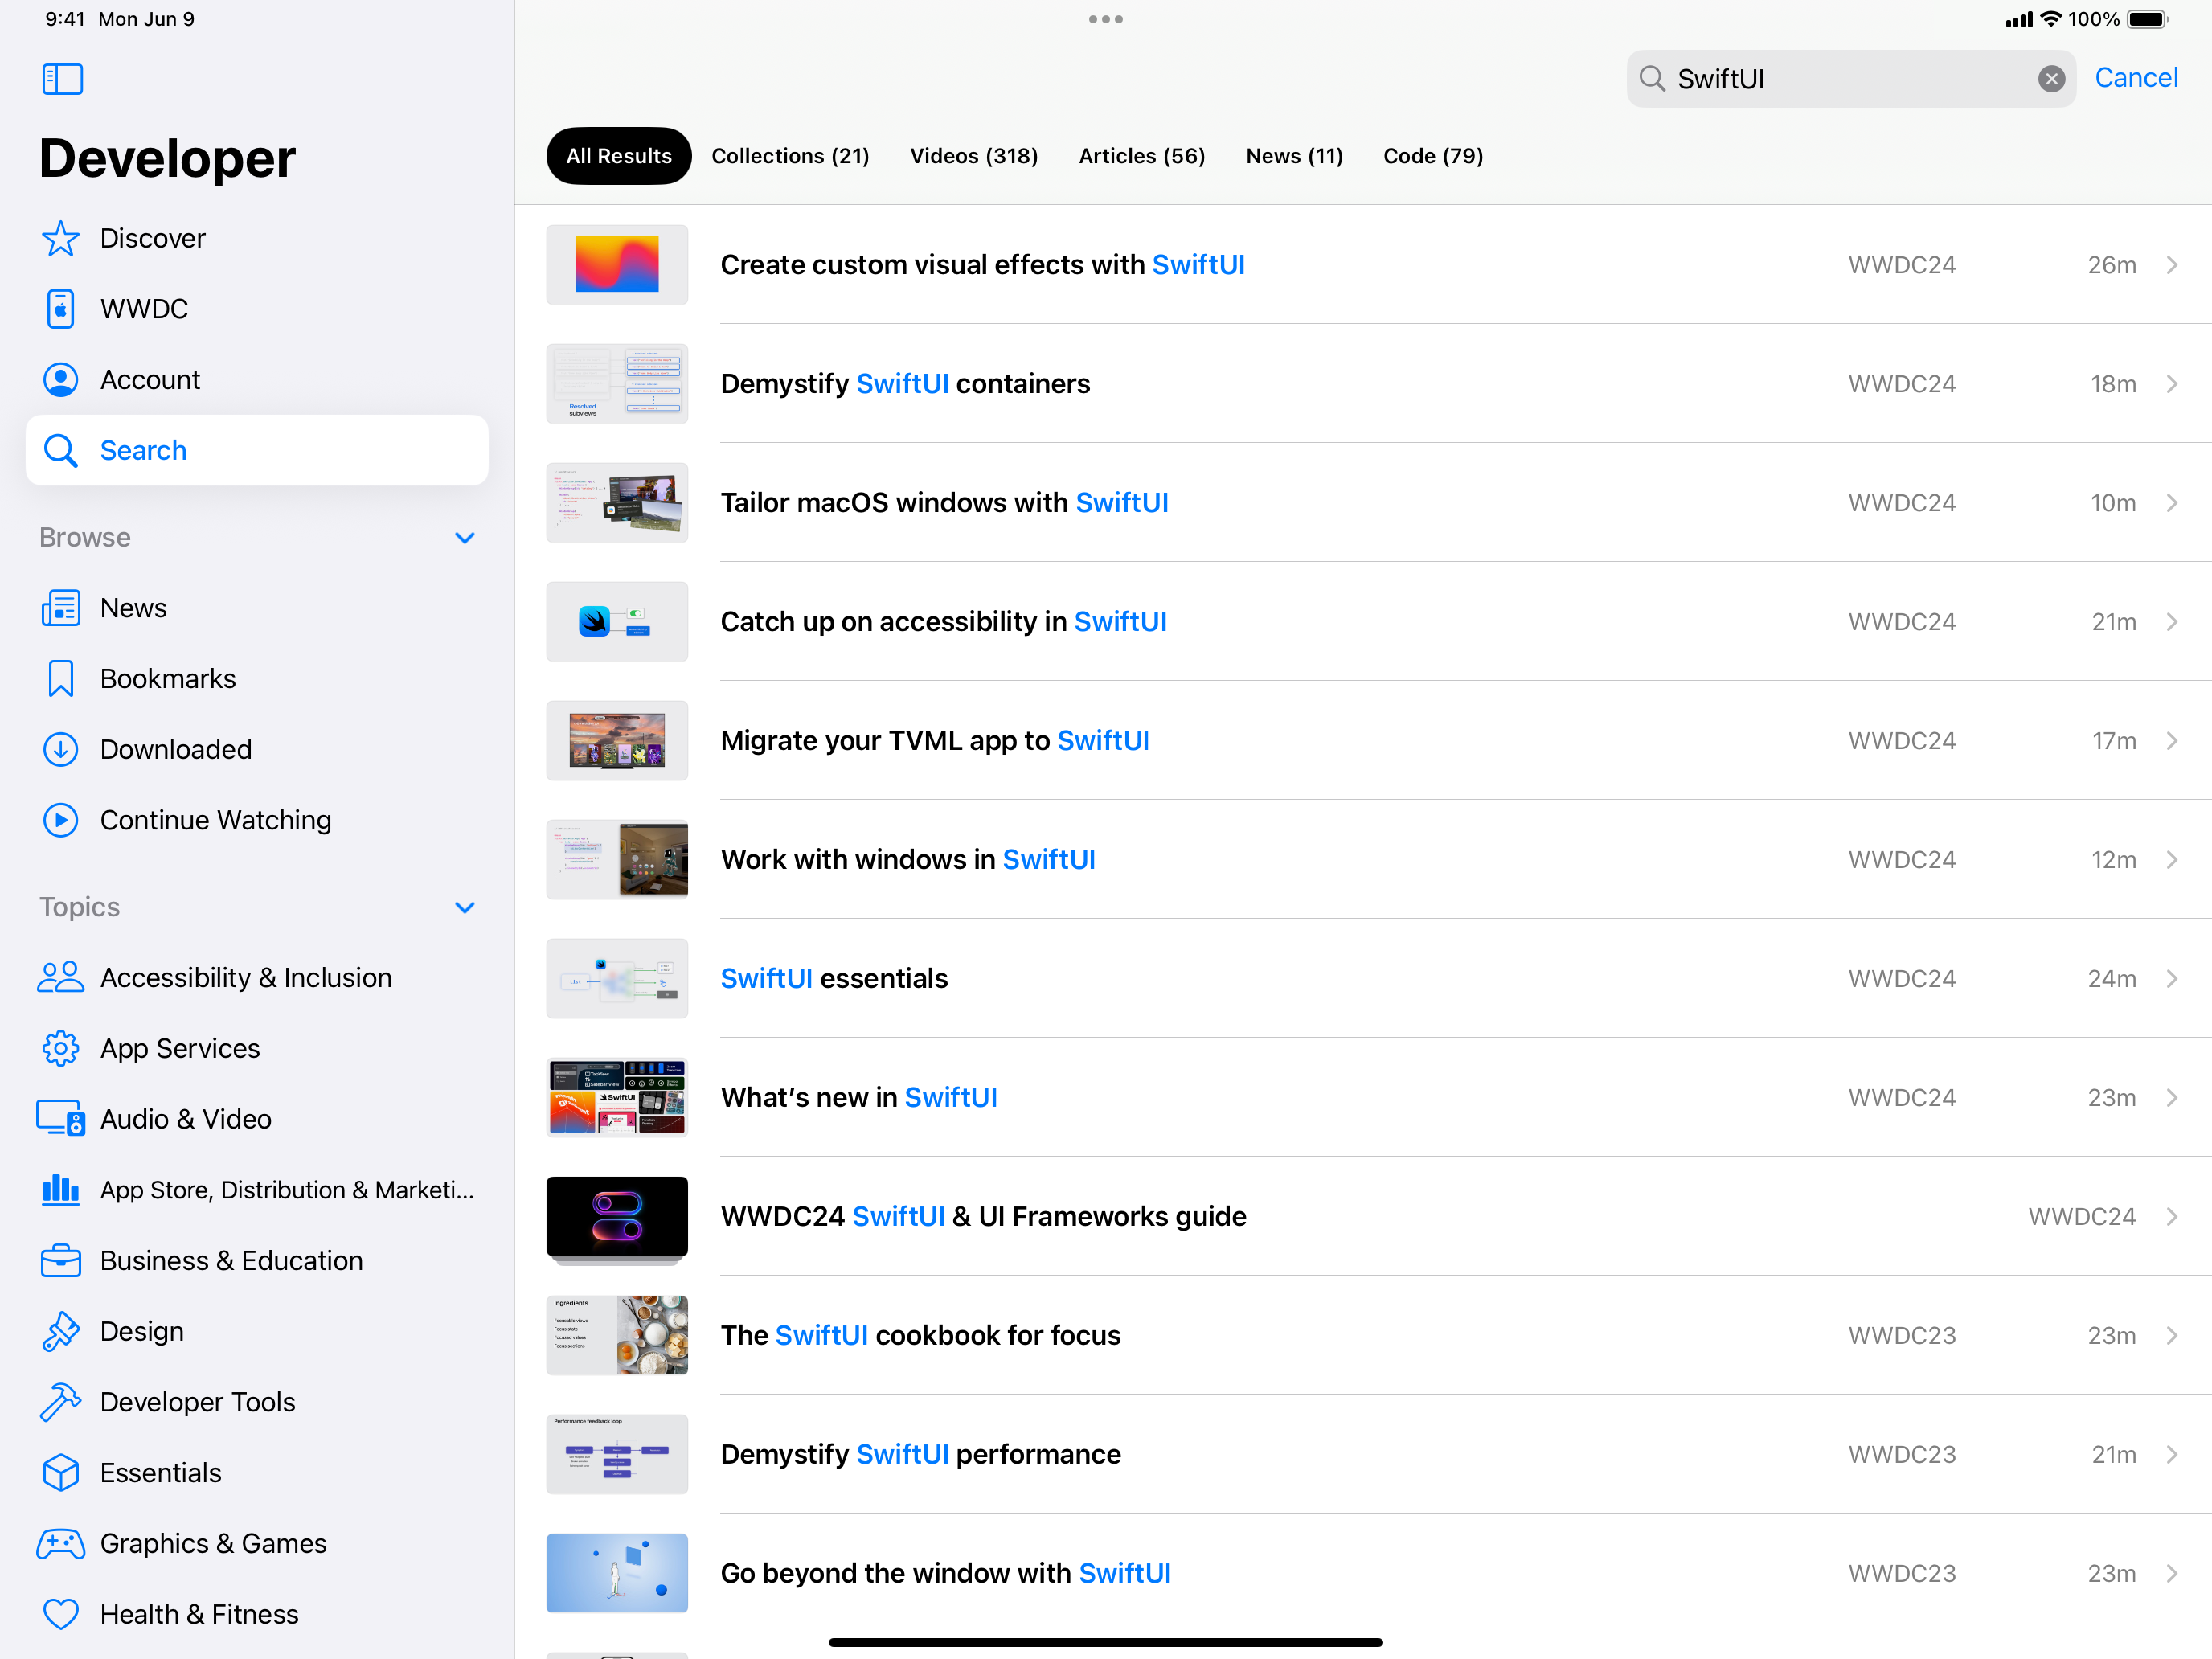
Task: Collapse the Topics section
Action: (x=464, y=907)
